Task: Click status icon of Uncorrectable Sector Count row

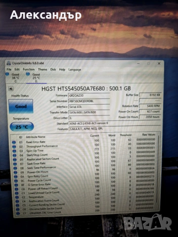Action: tap(18, 209)
